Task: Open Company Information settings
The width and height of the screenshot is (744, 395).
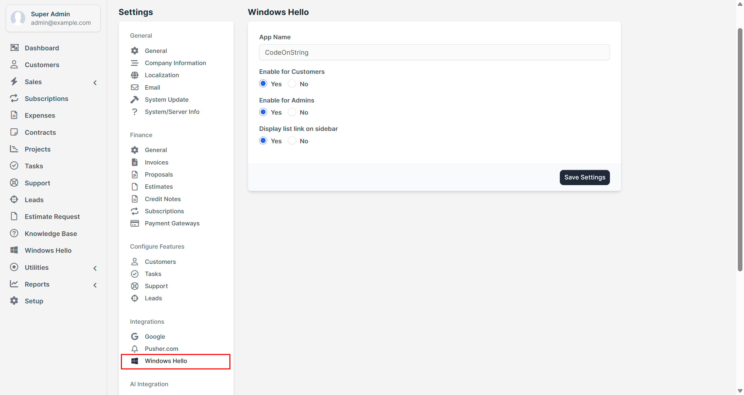Action: tap(176, 63)
